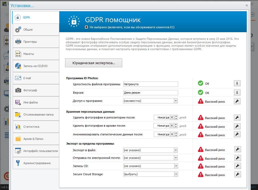Click wrench for Secure Cloud Storage

click(x=238, y=174)
